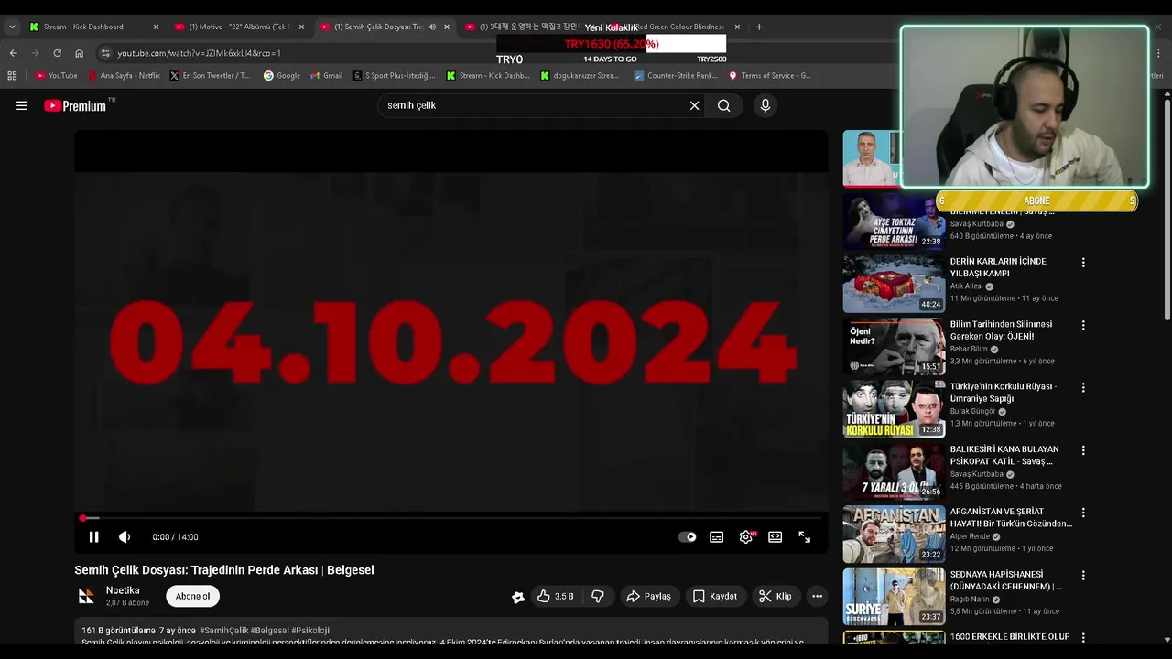Open options for Derin Karların İçinde video

[1083, 263]
